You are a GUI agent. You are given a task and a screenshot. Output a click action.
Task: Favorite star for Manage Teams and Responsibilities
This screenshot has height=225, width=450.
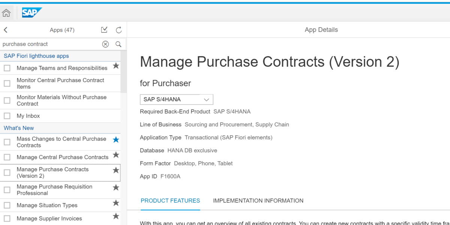click(116, 66)
